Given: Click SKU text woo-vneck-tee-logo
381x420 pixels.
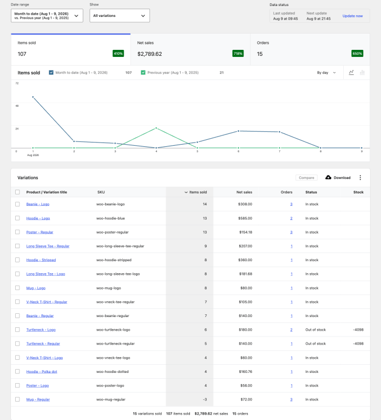Looking at the screenshot, I should tap(113, 357).
